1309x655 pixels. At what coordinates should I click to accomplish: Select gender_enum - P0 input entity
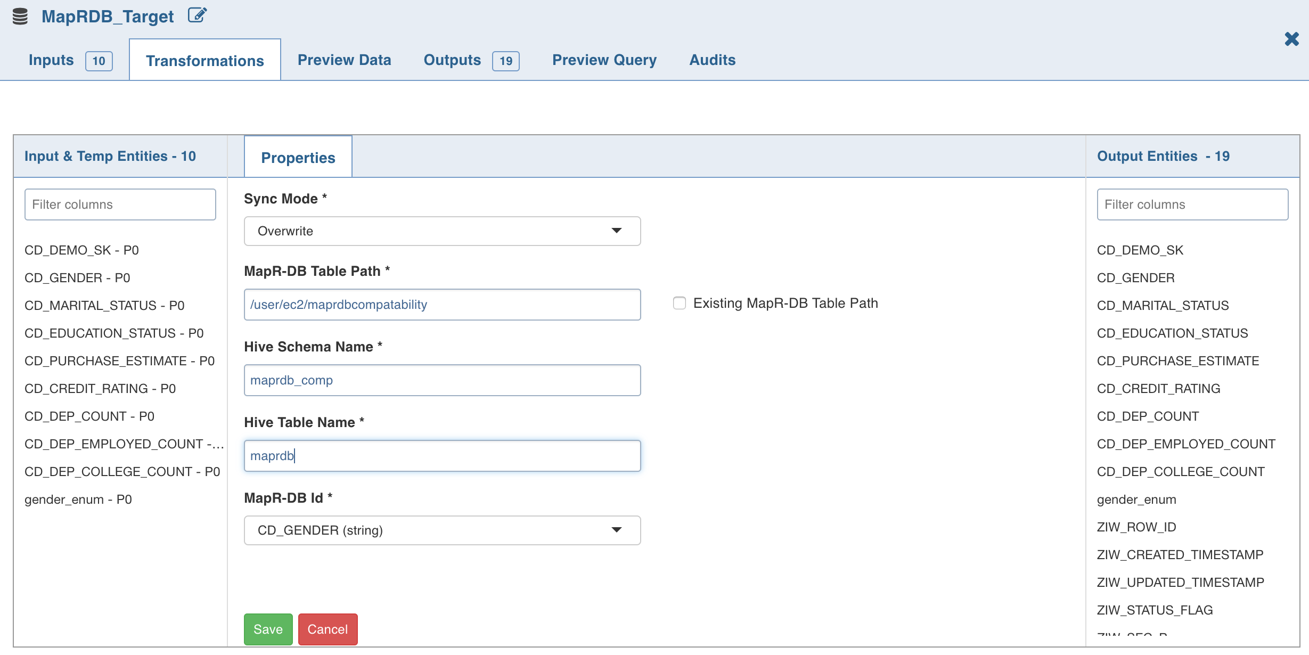pos(78,500)
